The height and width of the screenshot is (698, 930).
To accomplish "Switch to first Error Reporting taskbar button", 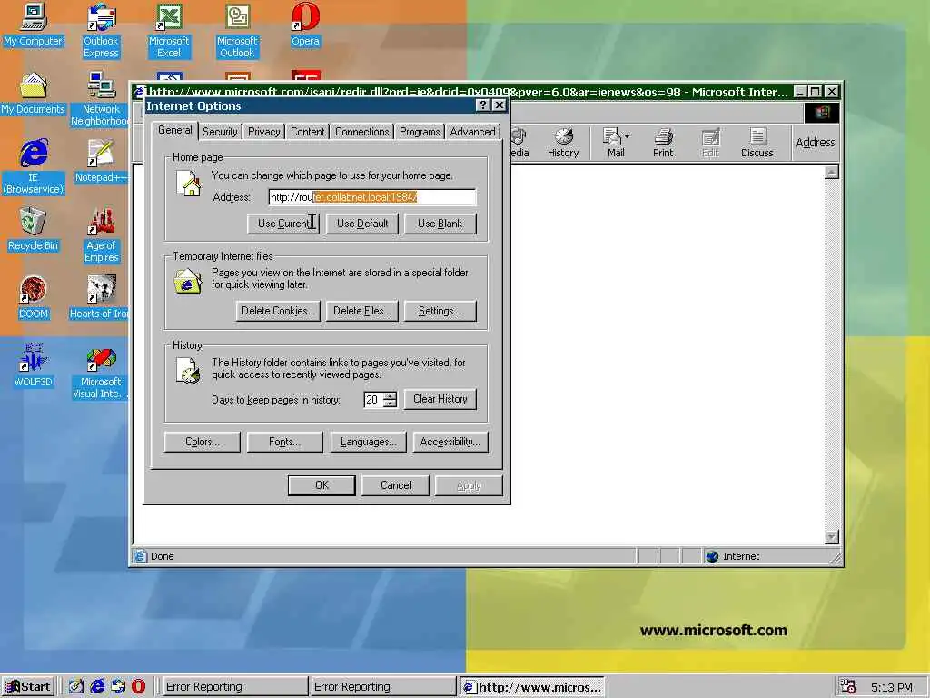I will (233, 687).
